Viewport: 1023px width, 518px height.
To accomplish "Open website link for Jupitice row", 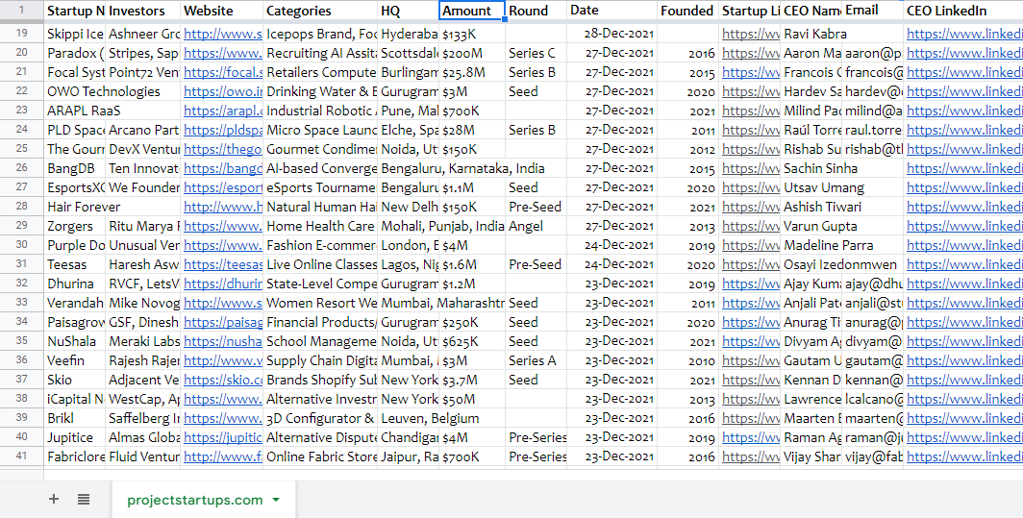I will 223,438.
